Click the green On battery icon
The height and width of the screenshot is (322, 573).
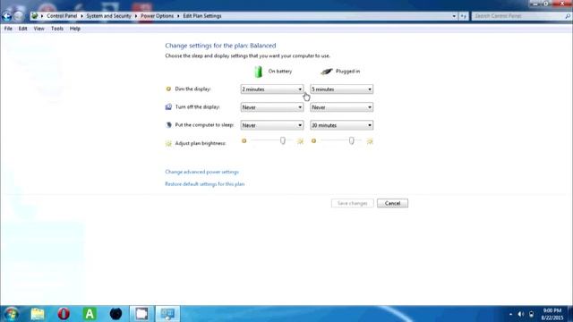(259, 72)
